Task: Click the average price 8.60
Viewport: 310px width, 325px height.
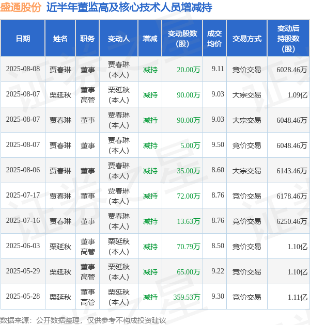Action: click(218, 170)
